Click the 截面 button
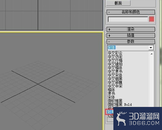Viewport: 162px width, 130px height. pyautogui.click(x=118, y=3)
